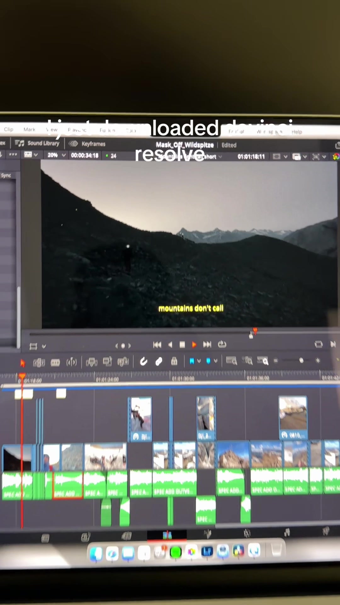Activate the Dynamic Trim Mode tool

(x=55, y=363)
